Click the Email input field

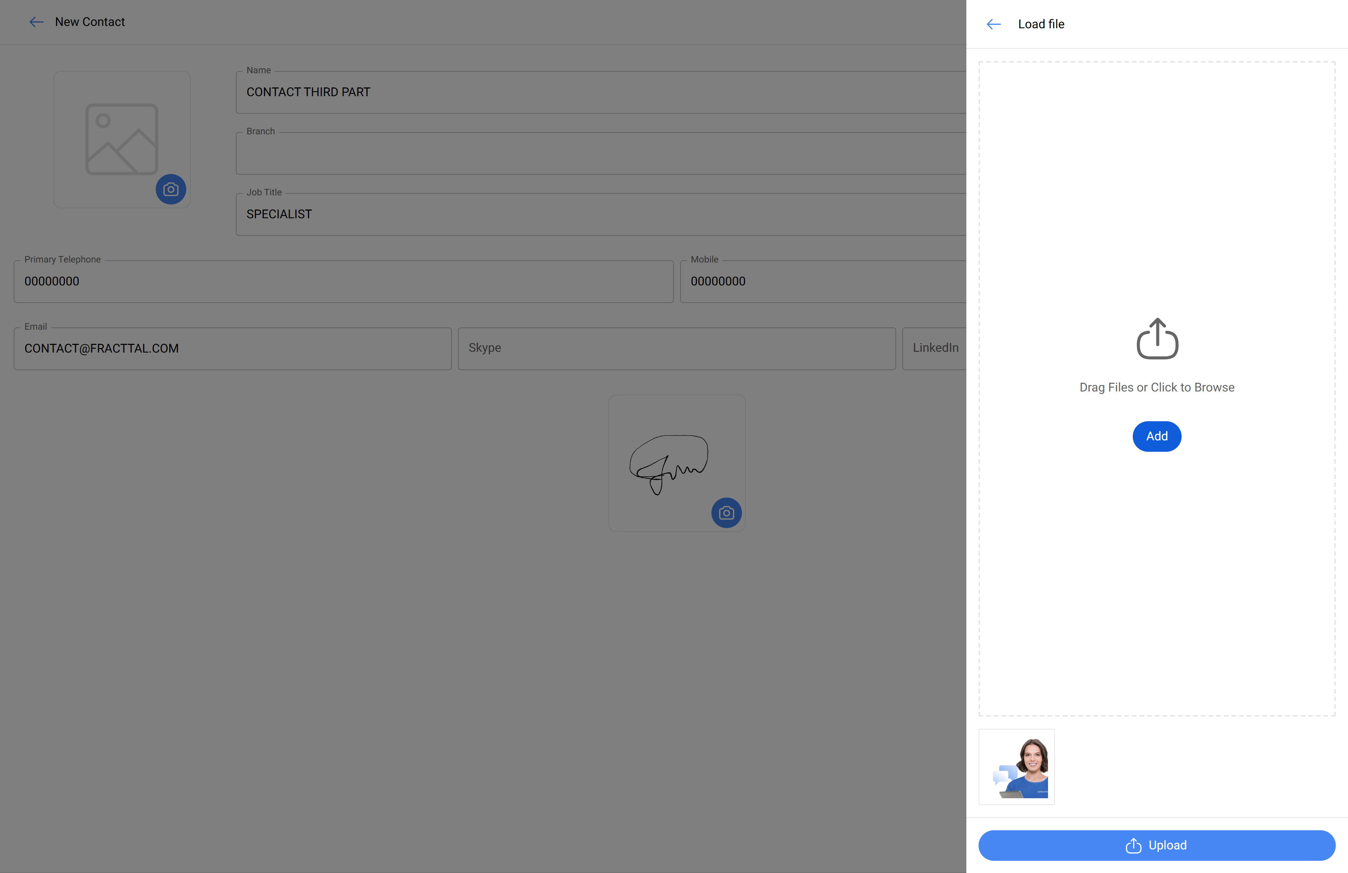[232, 349]
